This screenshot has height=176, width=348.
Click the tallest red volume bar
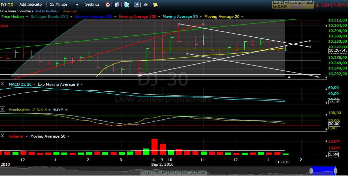[155, 147]
